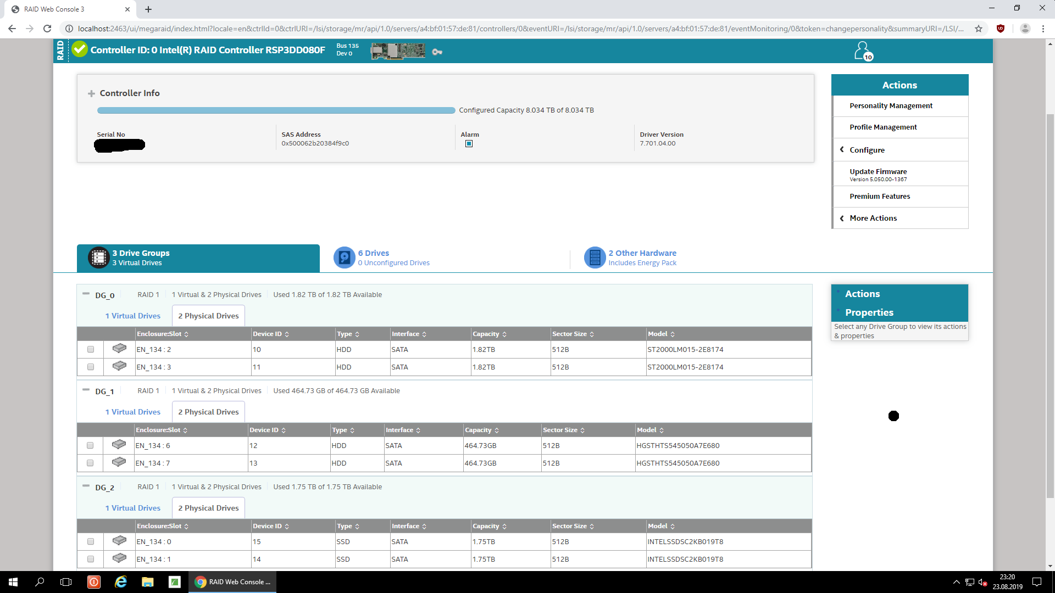This screenshot has width=1055, height=593.
Task: Click Update Firmware action
Action: point(878,171)
